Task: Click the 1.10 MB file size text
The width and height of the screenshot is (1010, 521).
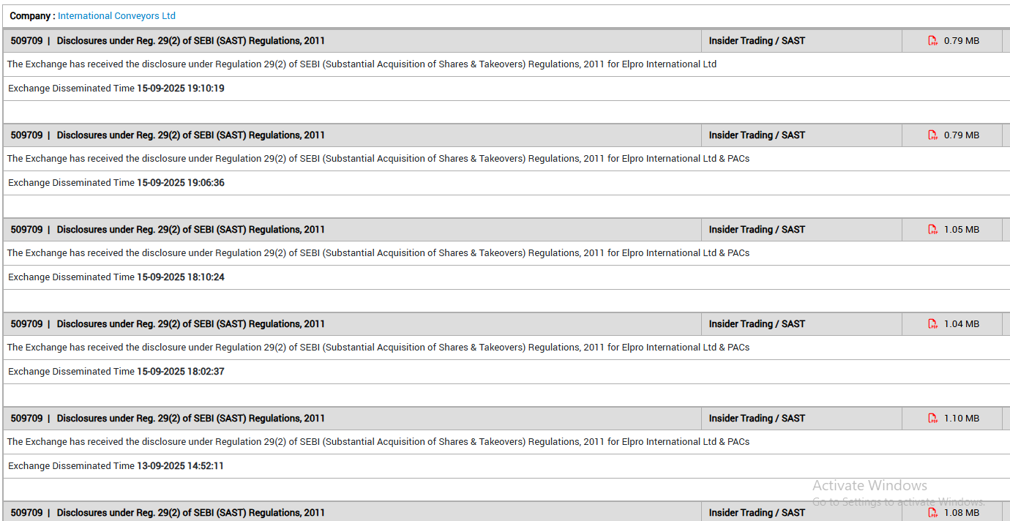Action: coord(961,419)
